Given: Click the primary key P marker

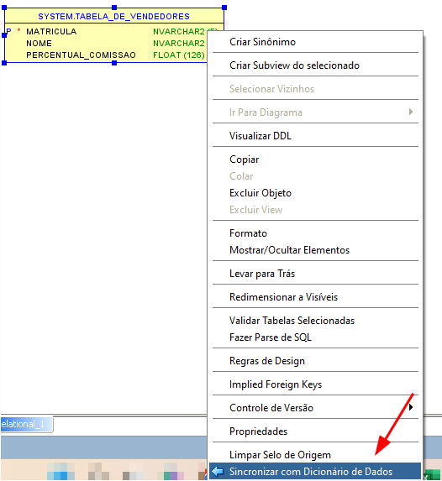Looking at the screenshot, I should coord(9,31).
